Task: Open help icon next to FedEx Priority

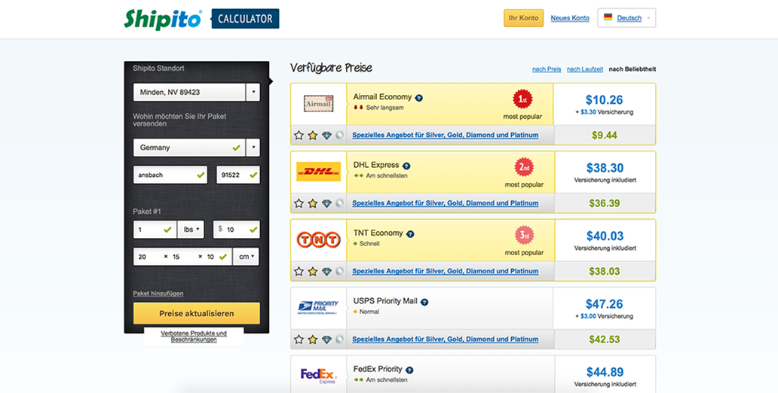Action: (x=409, y=370)
